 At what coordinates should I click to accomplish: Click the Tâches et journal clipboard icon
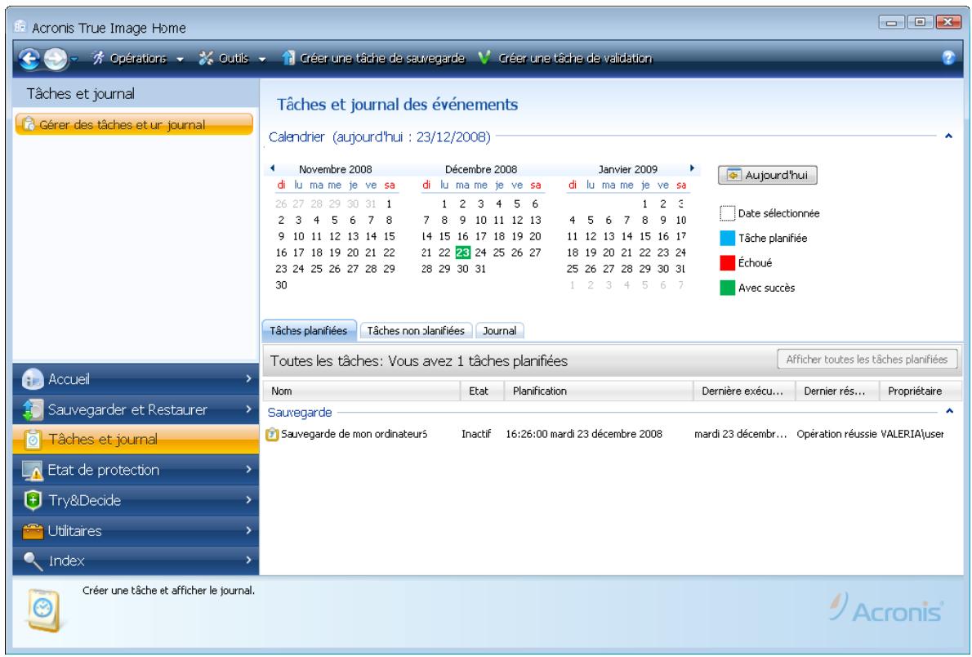click(33, 440)
